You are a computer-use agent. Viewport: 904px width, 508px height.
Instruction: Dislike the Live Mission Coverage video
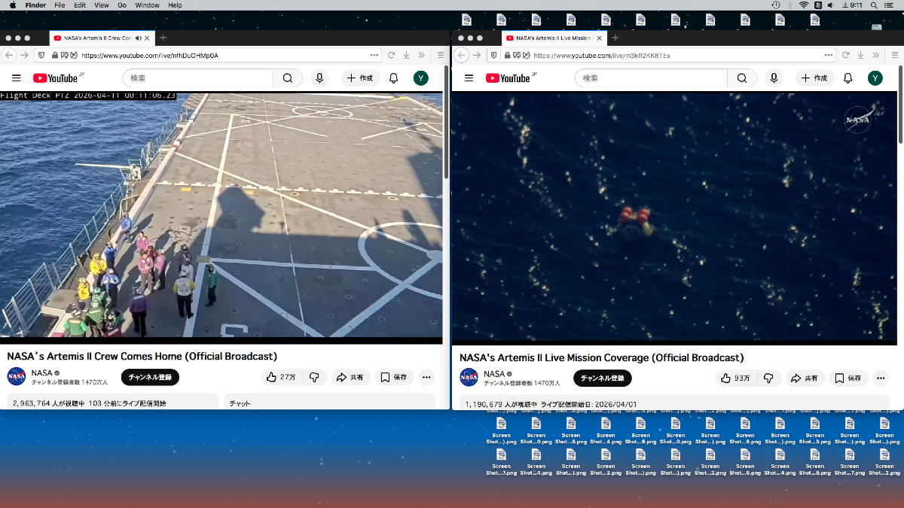(768, 378)
